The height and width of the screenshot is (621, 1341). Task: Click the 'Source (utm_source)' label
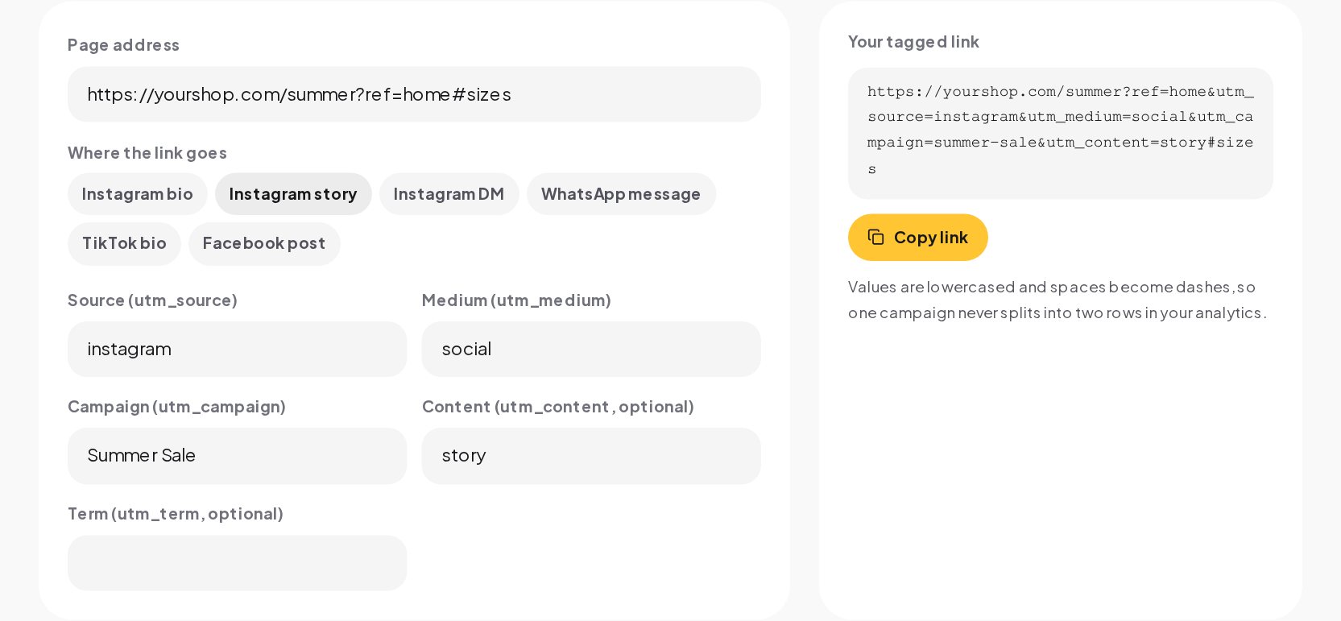(152, 300)
